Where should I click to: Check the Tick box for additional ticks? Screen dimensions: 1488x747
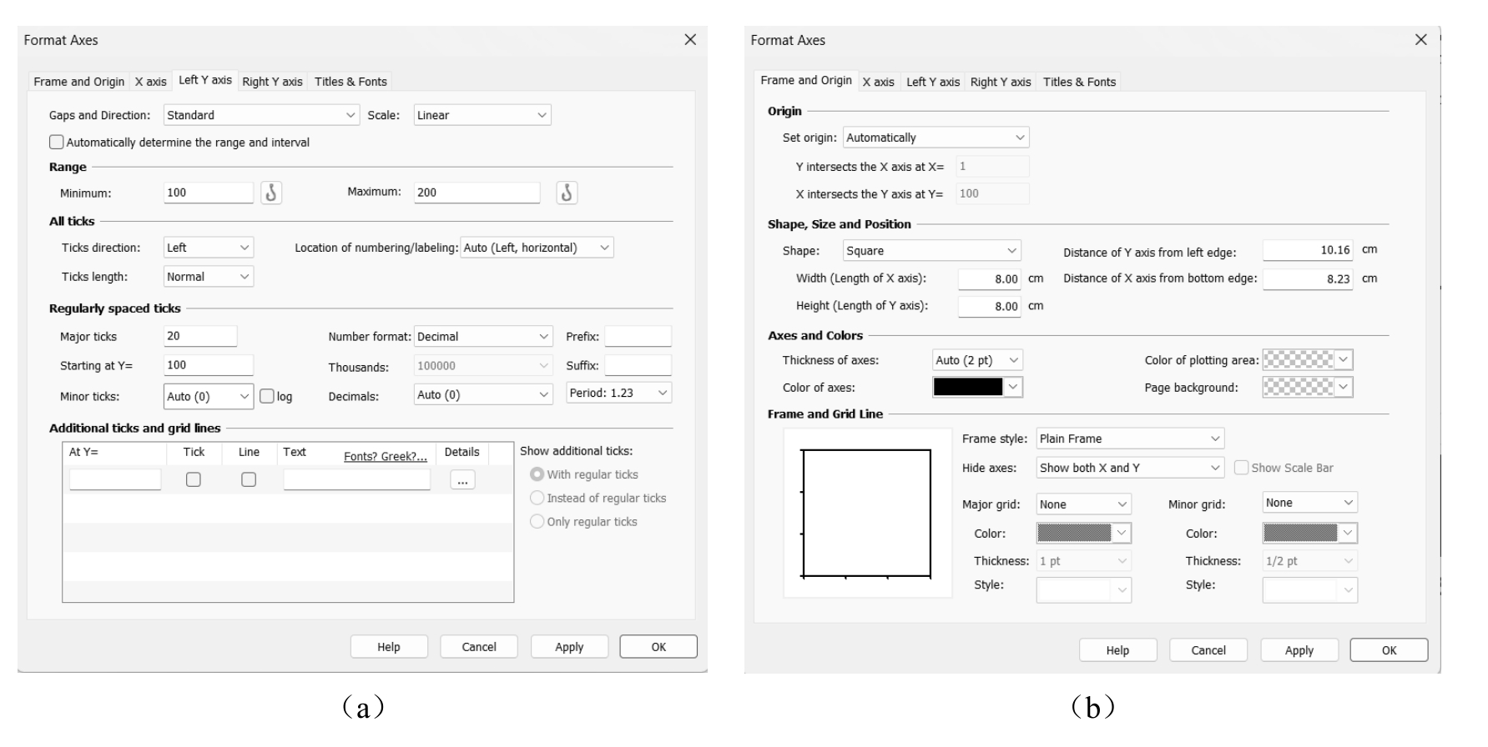pos(194,480)
